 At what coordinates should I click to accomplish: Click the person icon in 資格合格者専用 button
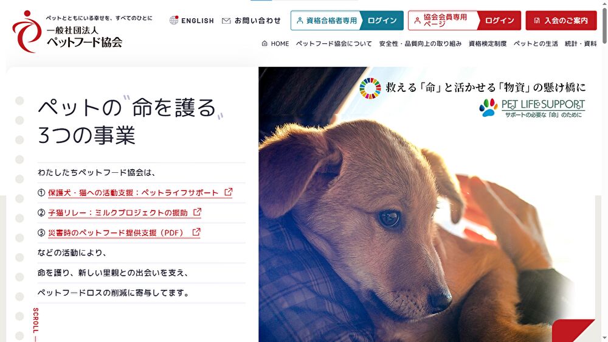(x=300, y=21)
